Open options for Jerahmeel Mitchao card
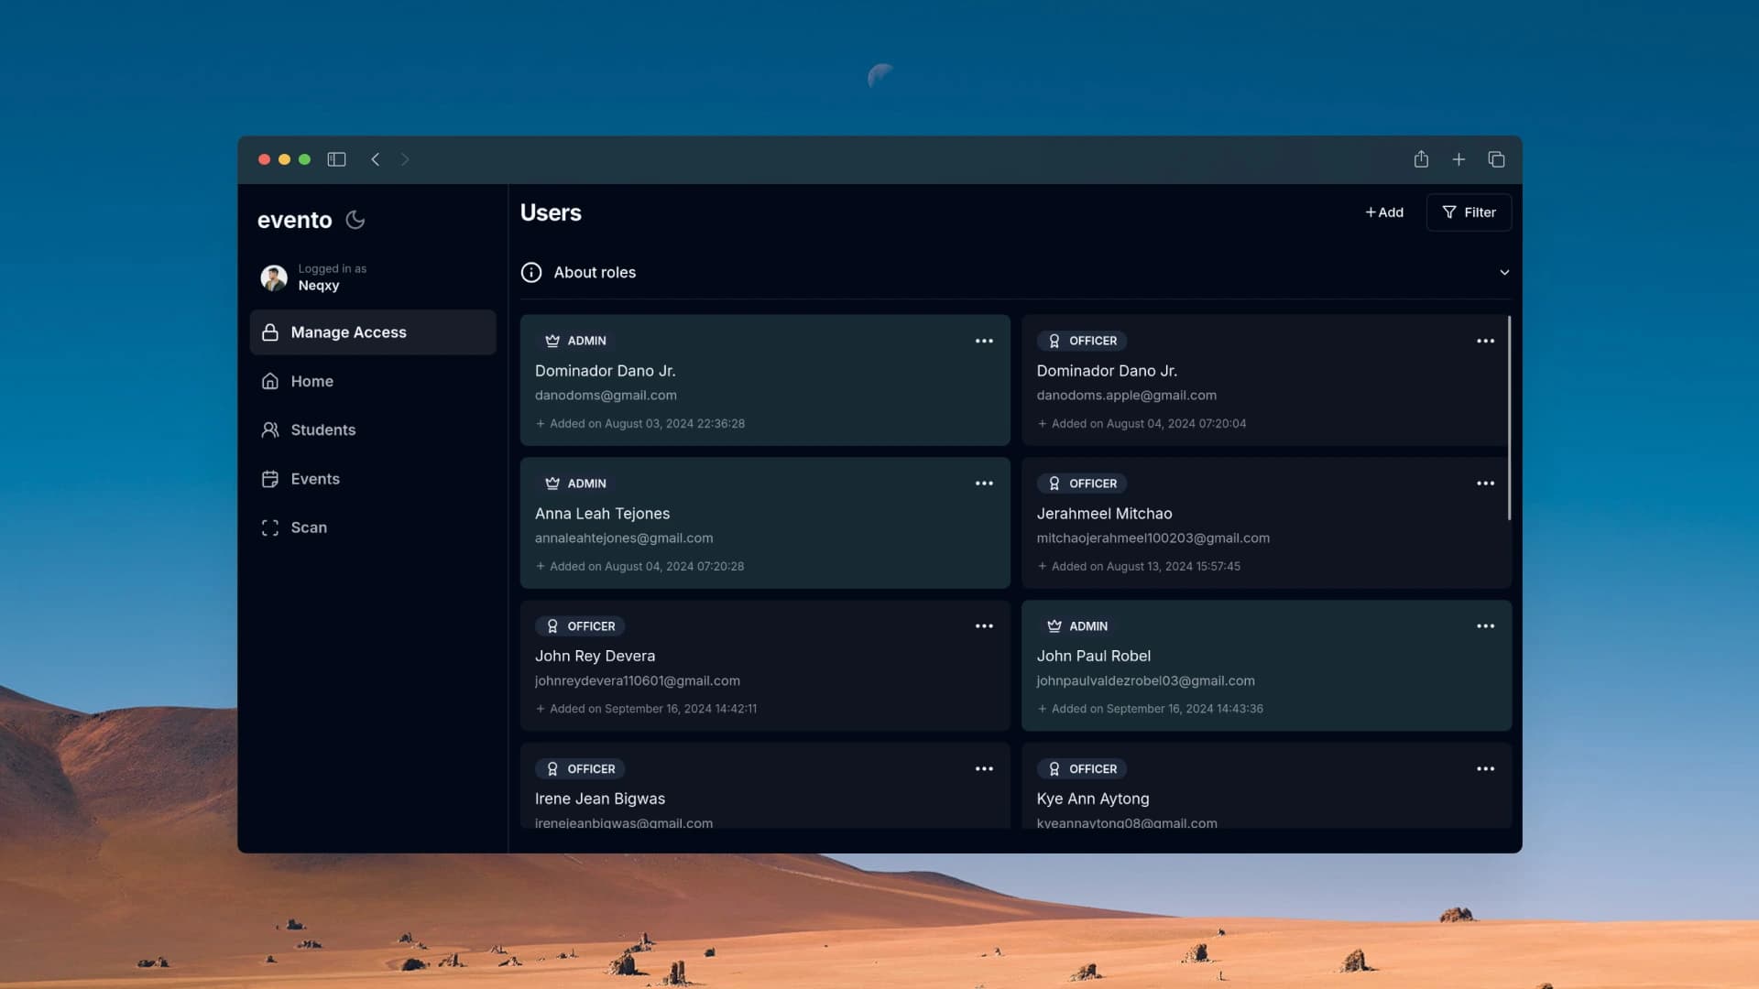The width and height of the screenshot is (1759, 989). pyautogui.click(x=1485, y=484)
